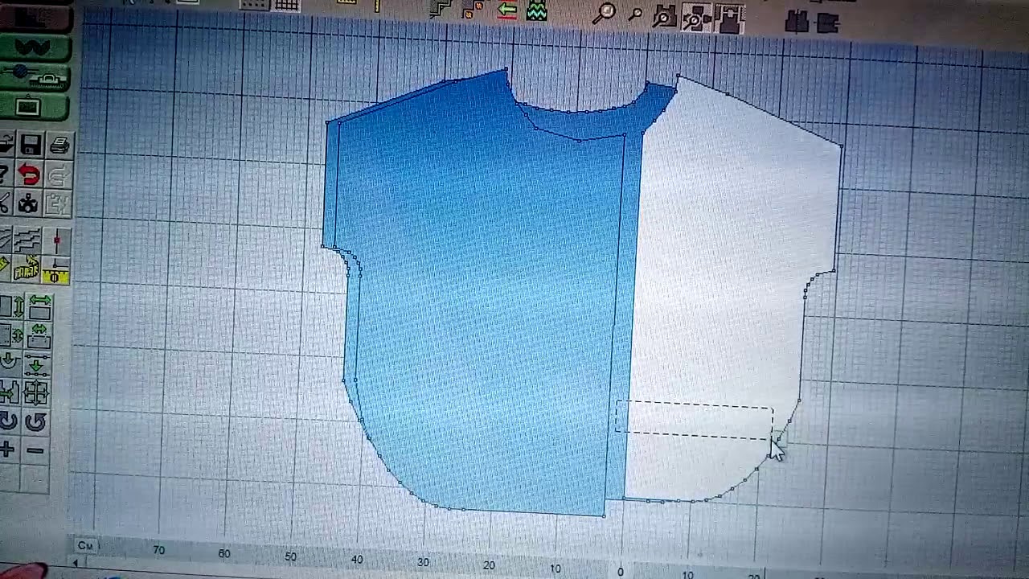
Task: Click the dashed-box horizontal stretch icon
Action: 39,335
